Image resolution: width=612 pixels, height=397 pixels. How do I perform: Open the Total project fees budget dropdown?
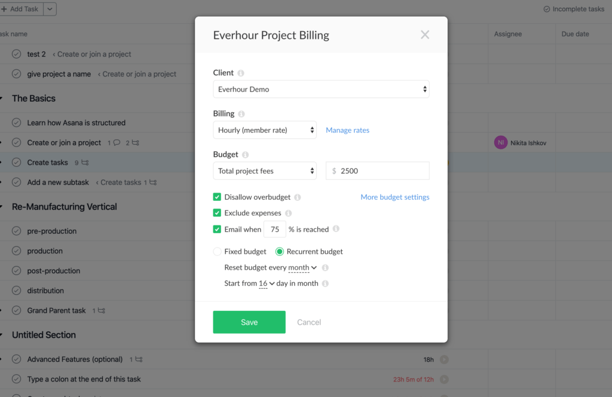click(x=264, y=170)
